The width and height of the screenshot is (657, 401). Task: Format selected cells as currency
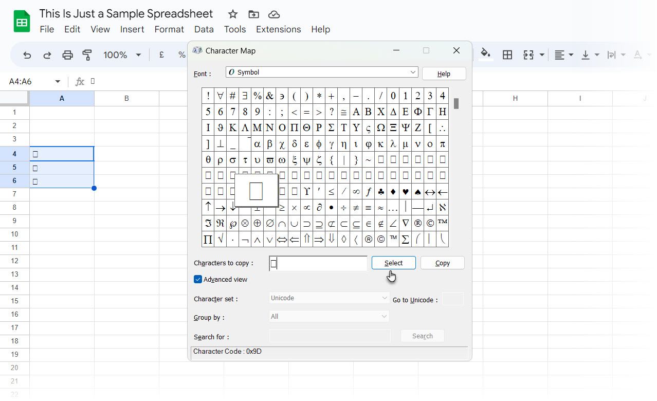tap(160, 54)
